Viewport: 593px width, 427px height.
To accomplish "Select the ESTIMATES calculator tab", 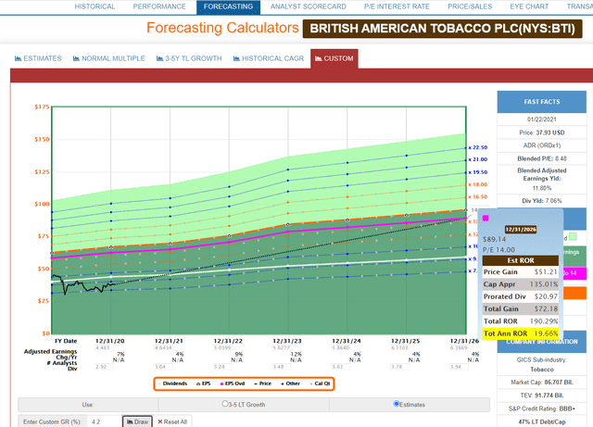I will 38,58.
